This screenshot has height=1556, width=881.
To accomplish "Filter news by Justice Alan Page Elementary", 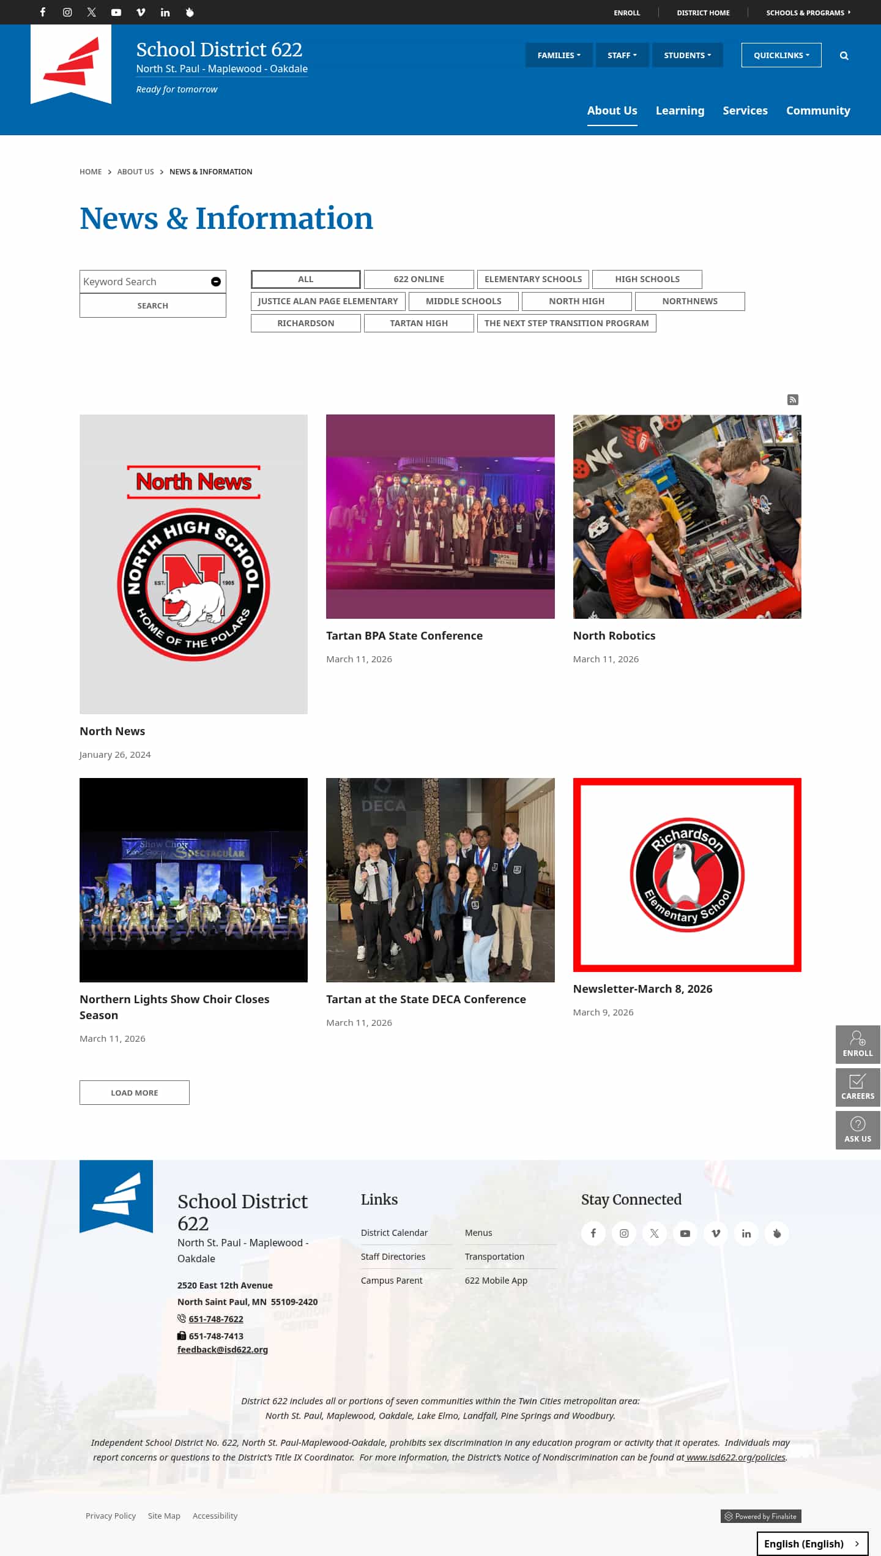I will point(328,301).
